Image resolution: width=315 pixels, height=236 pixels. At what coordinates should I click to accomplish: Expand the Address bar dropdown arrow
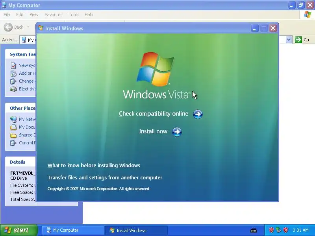coord(289,40)
